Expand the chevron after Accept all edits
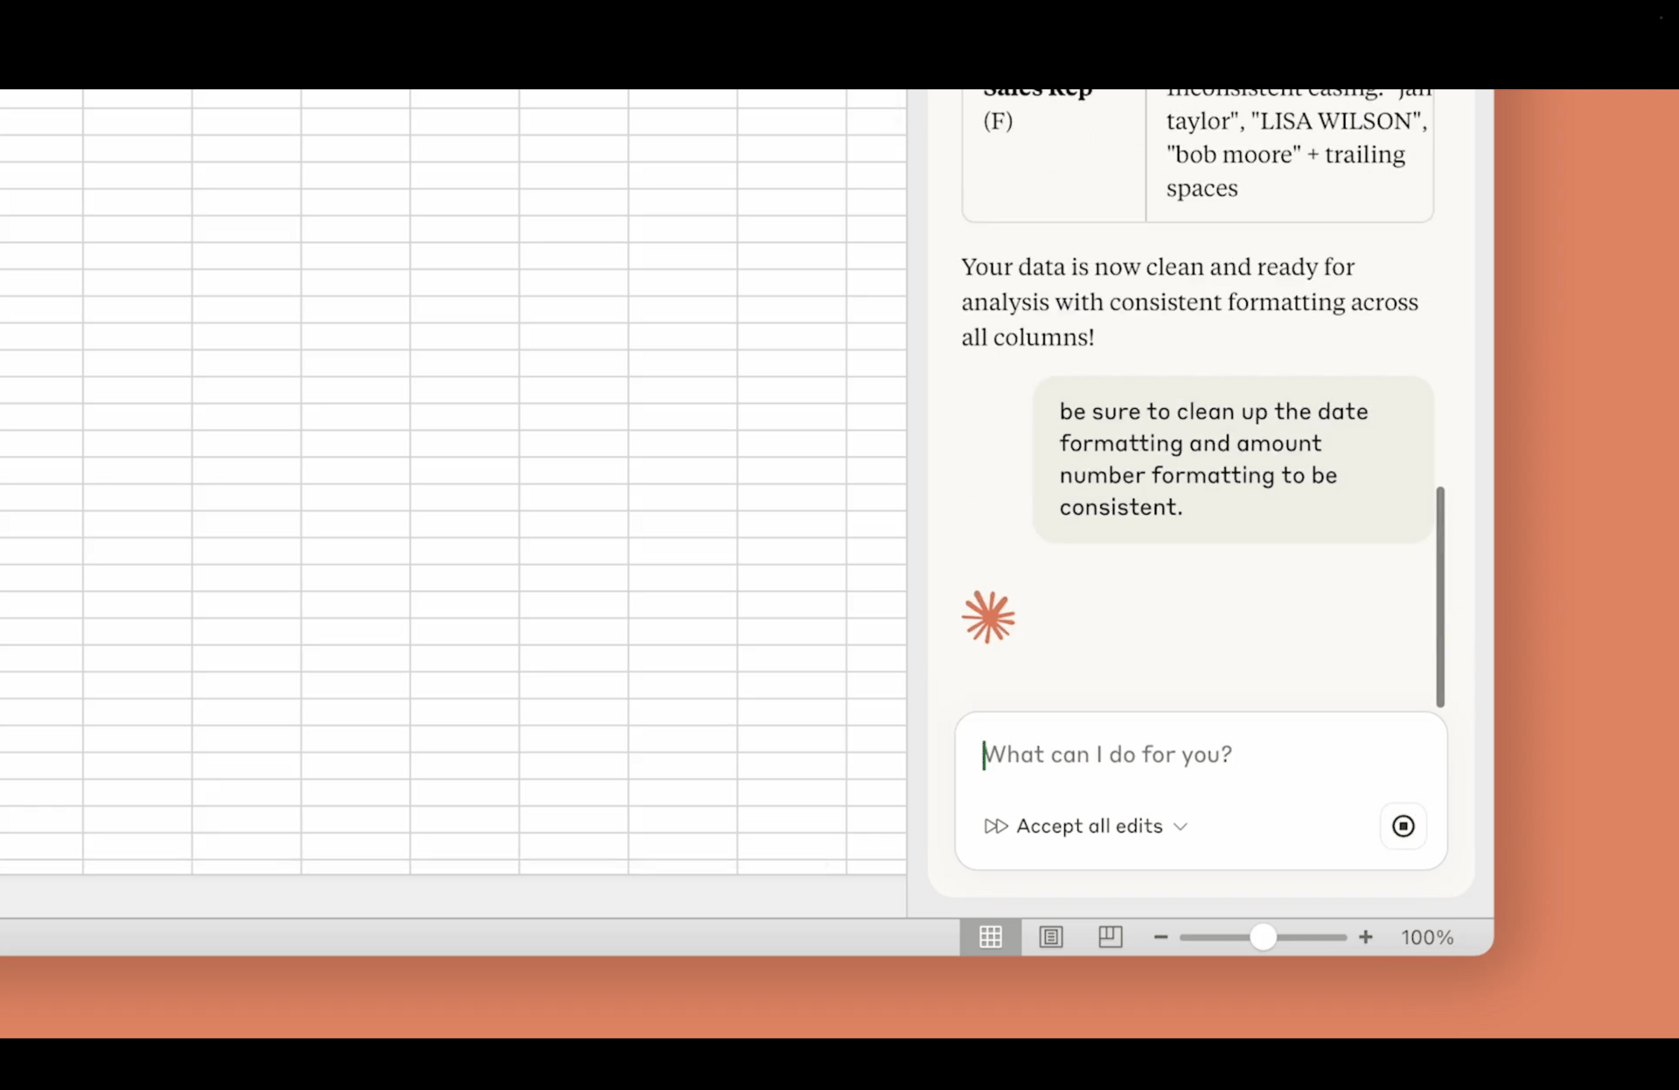The height and width of the screenshot is (1090, 1679). [1181, 827]
